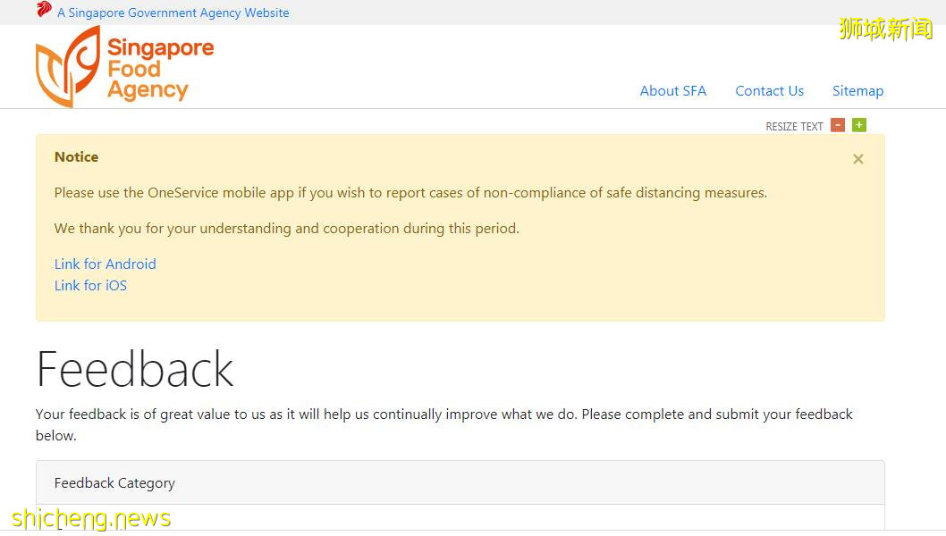
Task: Click the shicheng.news watermark text
Action: [x=91, y=518]
